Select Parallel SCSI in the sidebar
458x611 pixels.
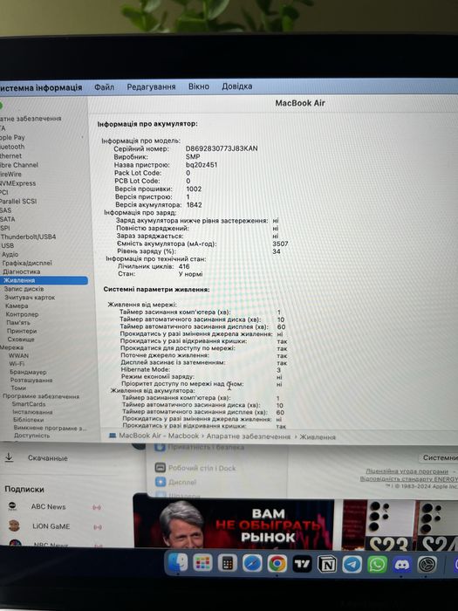[18, 201]
